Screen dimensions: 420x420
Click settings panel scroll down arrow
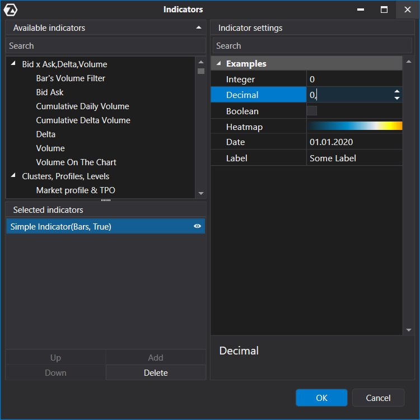click(x=408, y=330)
